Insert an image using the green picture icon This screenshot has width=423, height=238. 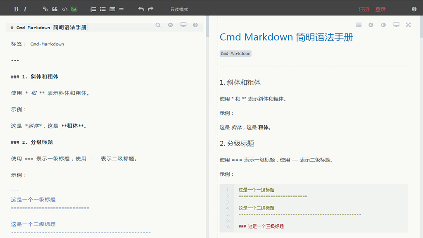point(74,9)
